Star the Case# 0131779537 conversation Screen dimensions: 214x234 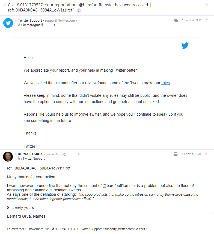(207, 4)
